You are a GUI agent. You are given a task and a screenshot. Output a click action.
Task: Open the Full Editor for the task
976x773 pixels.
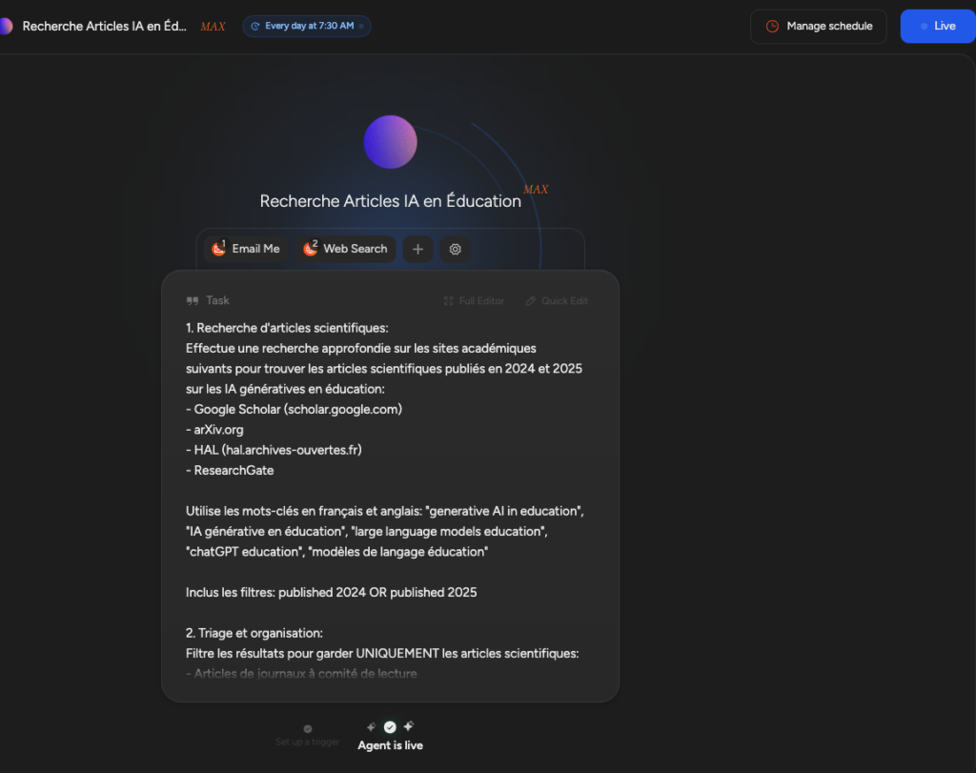click(474, 301)
